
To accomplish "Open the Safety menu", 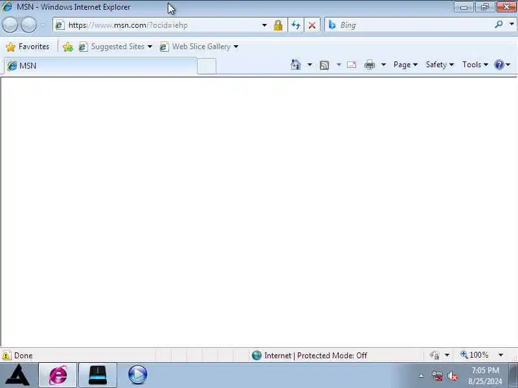I will (440, 65).
